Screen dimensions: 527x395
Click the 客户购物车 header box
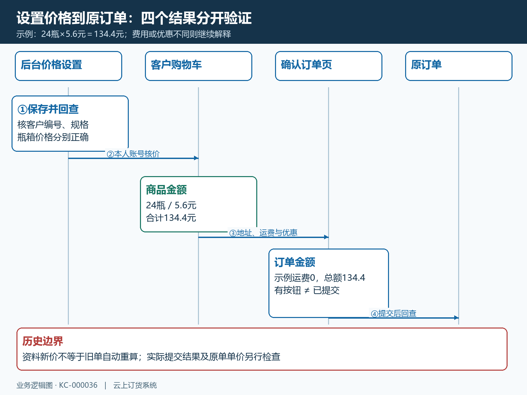(x=199, y=66)
